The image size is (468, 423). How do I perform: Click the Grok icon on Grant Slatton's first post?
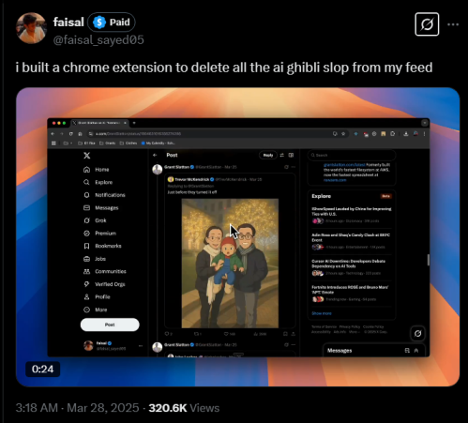(286, 167)
